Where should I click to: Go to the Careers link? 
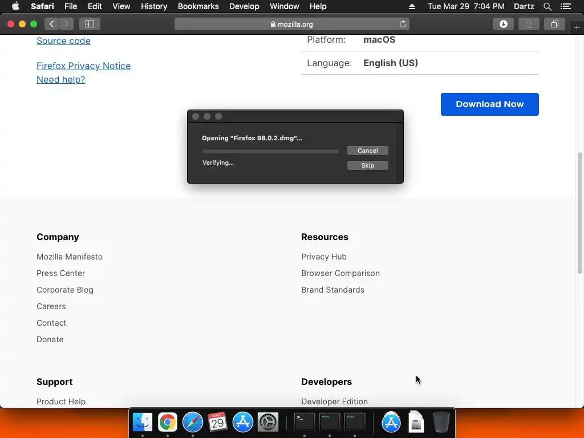coord(51,306)
